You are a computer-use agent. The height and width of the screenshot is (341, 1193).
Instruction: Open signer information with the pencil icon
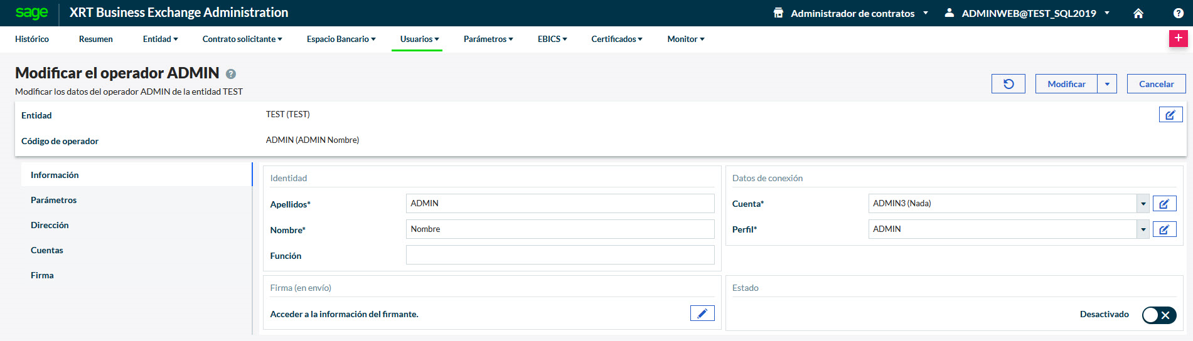click(x=702, y=313)
